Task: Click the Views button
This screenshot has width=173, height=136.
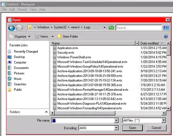Action: coord(42,37)
